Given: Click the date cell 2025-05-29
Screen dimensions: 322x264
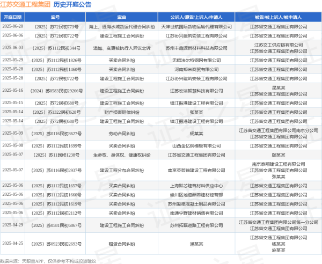Looking at the screenshot, I should tap(13, 60).
